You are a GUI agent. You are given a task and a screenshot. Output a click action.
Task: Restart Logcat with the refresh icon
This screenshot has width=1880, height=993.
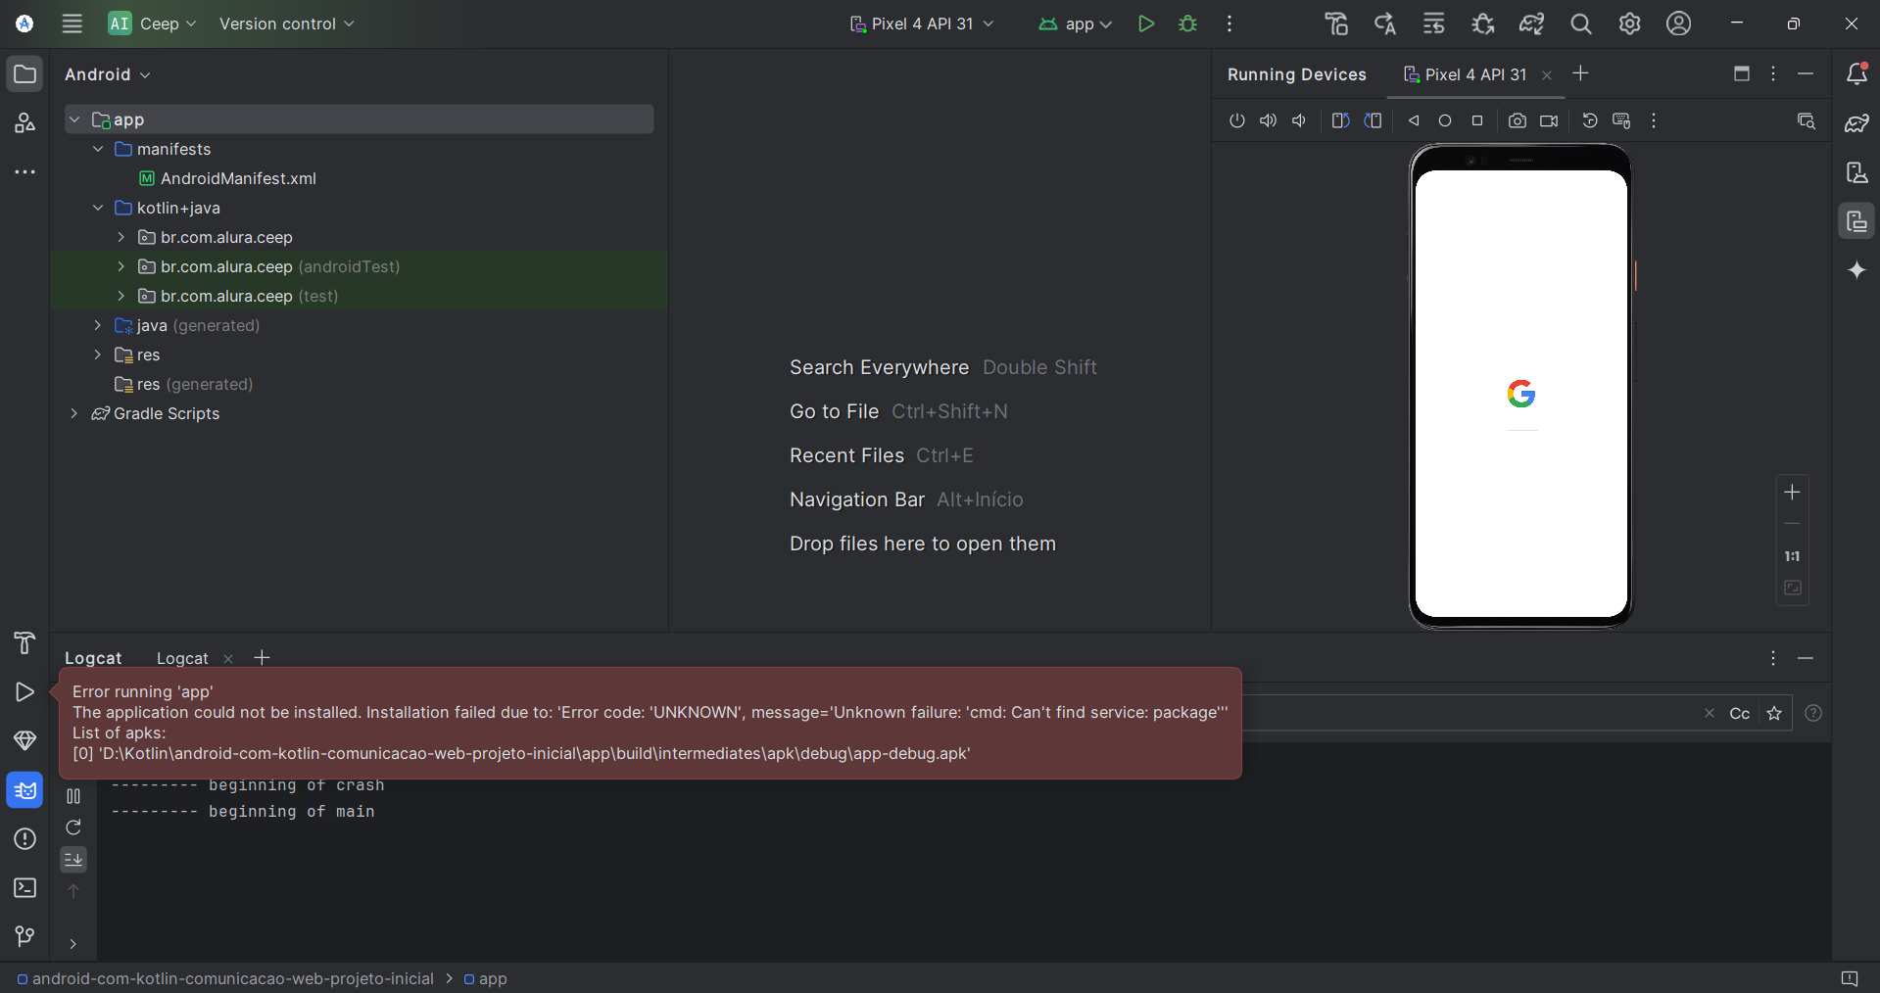pyautogui.click(x=73, y=827)
